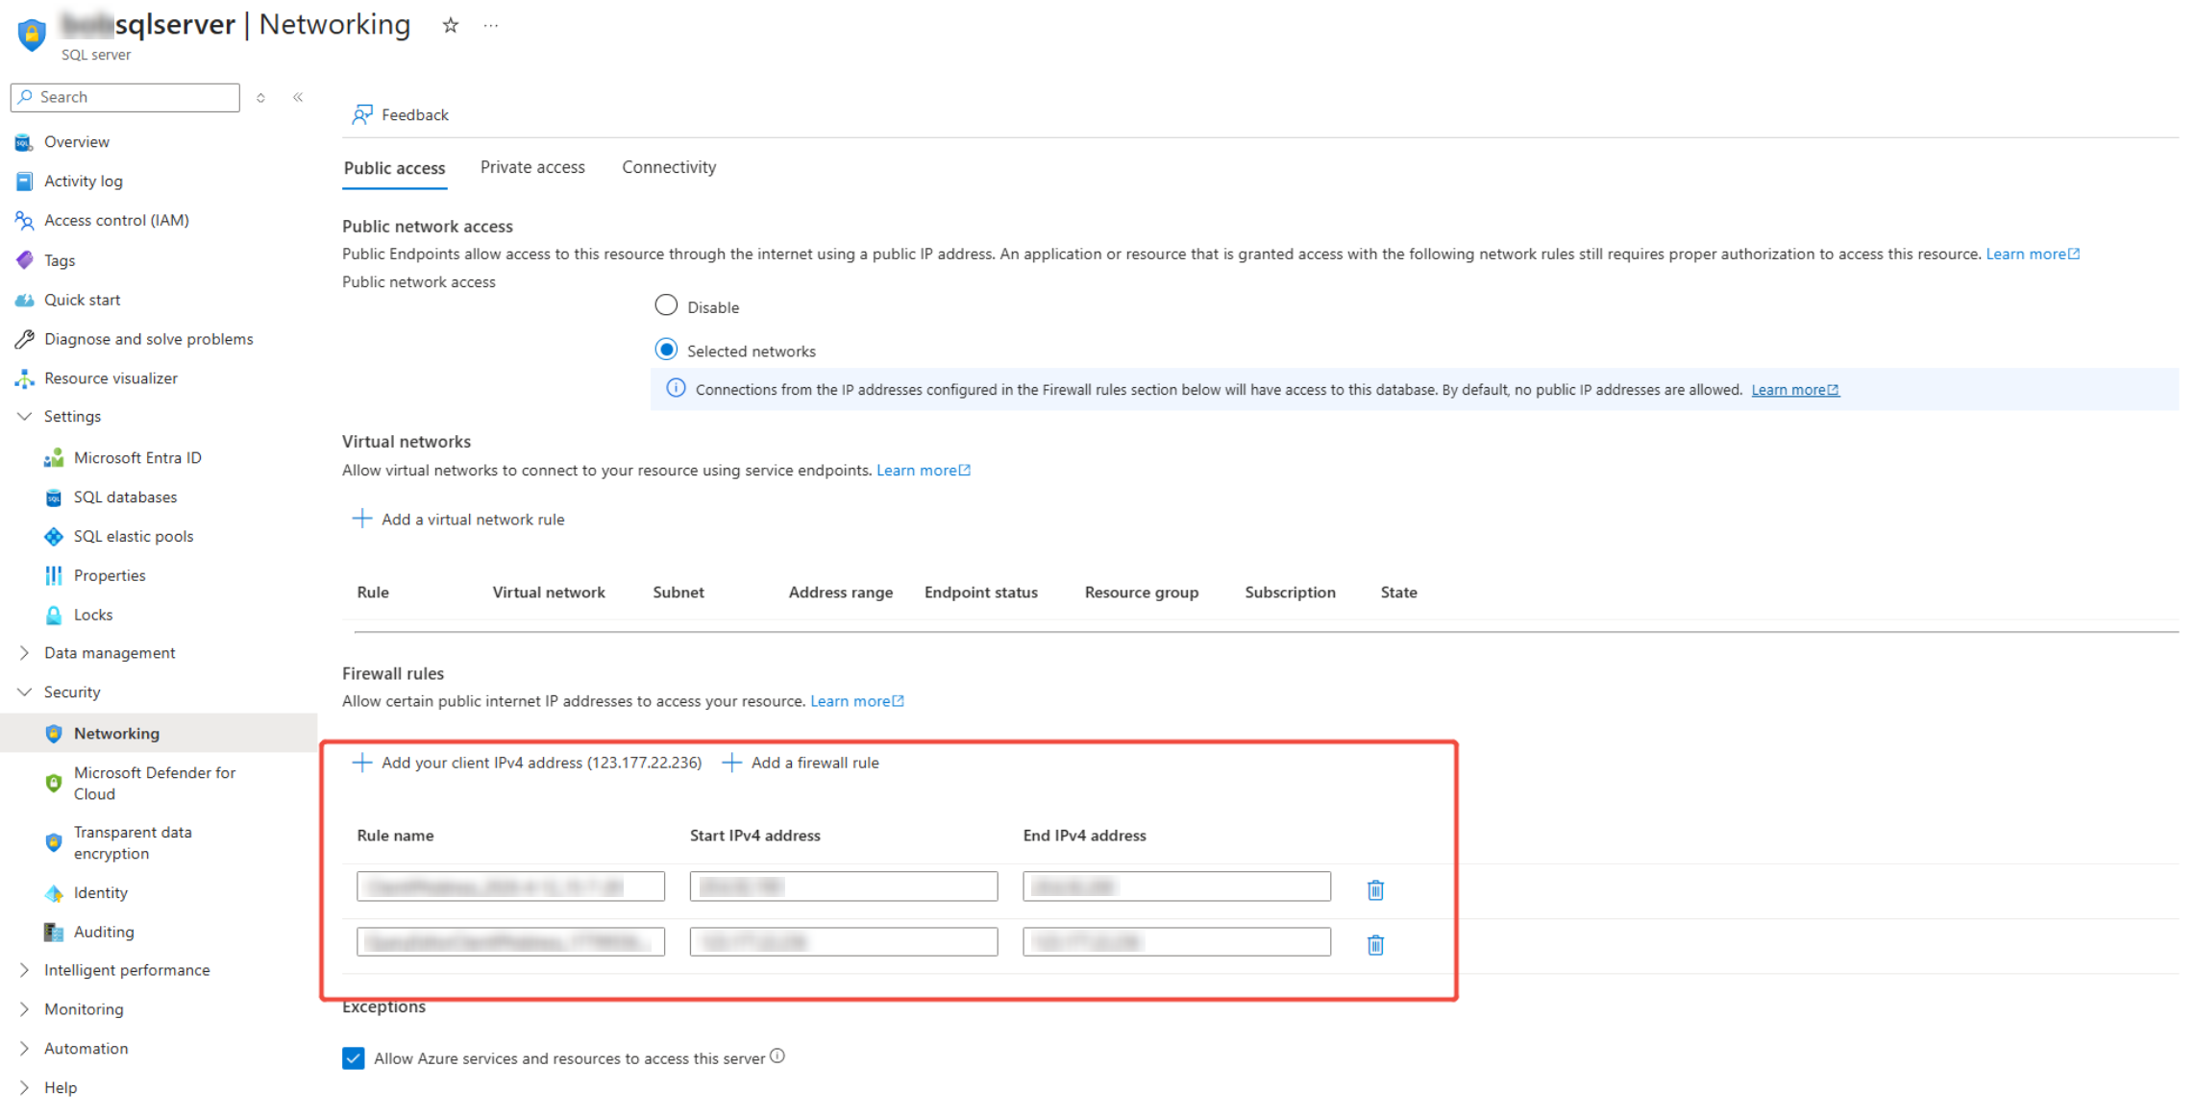Open Learn more link under Virtual networks
The image size is (2195, 1116).
pyautogui.click(x=924, y=471)
